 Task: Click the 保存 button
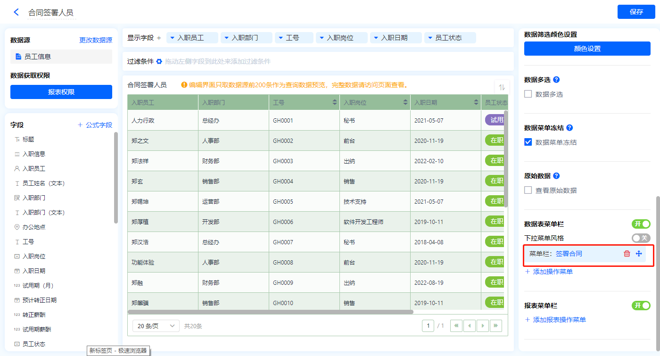pos(636,12)
